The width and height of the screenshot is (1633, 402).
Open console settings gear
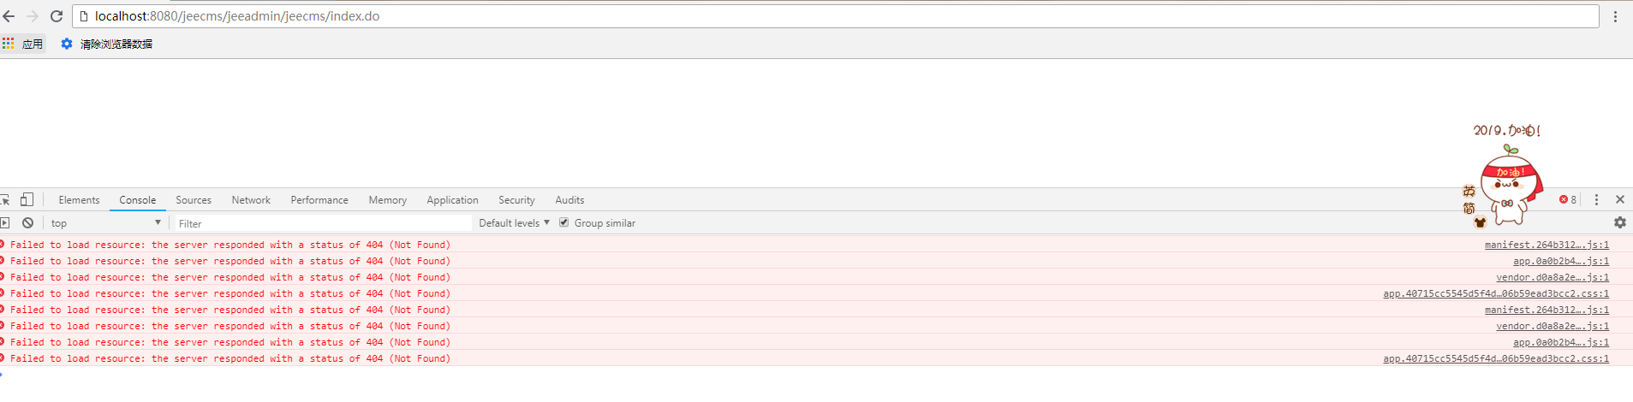(x=1619, y=222)
